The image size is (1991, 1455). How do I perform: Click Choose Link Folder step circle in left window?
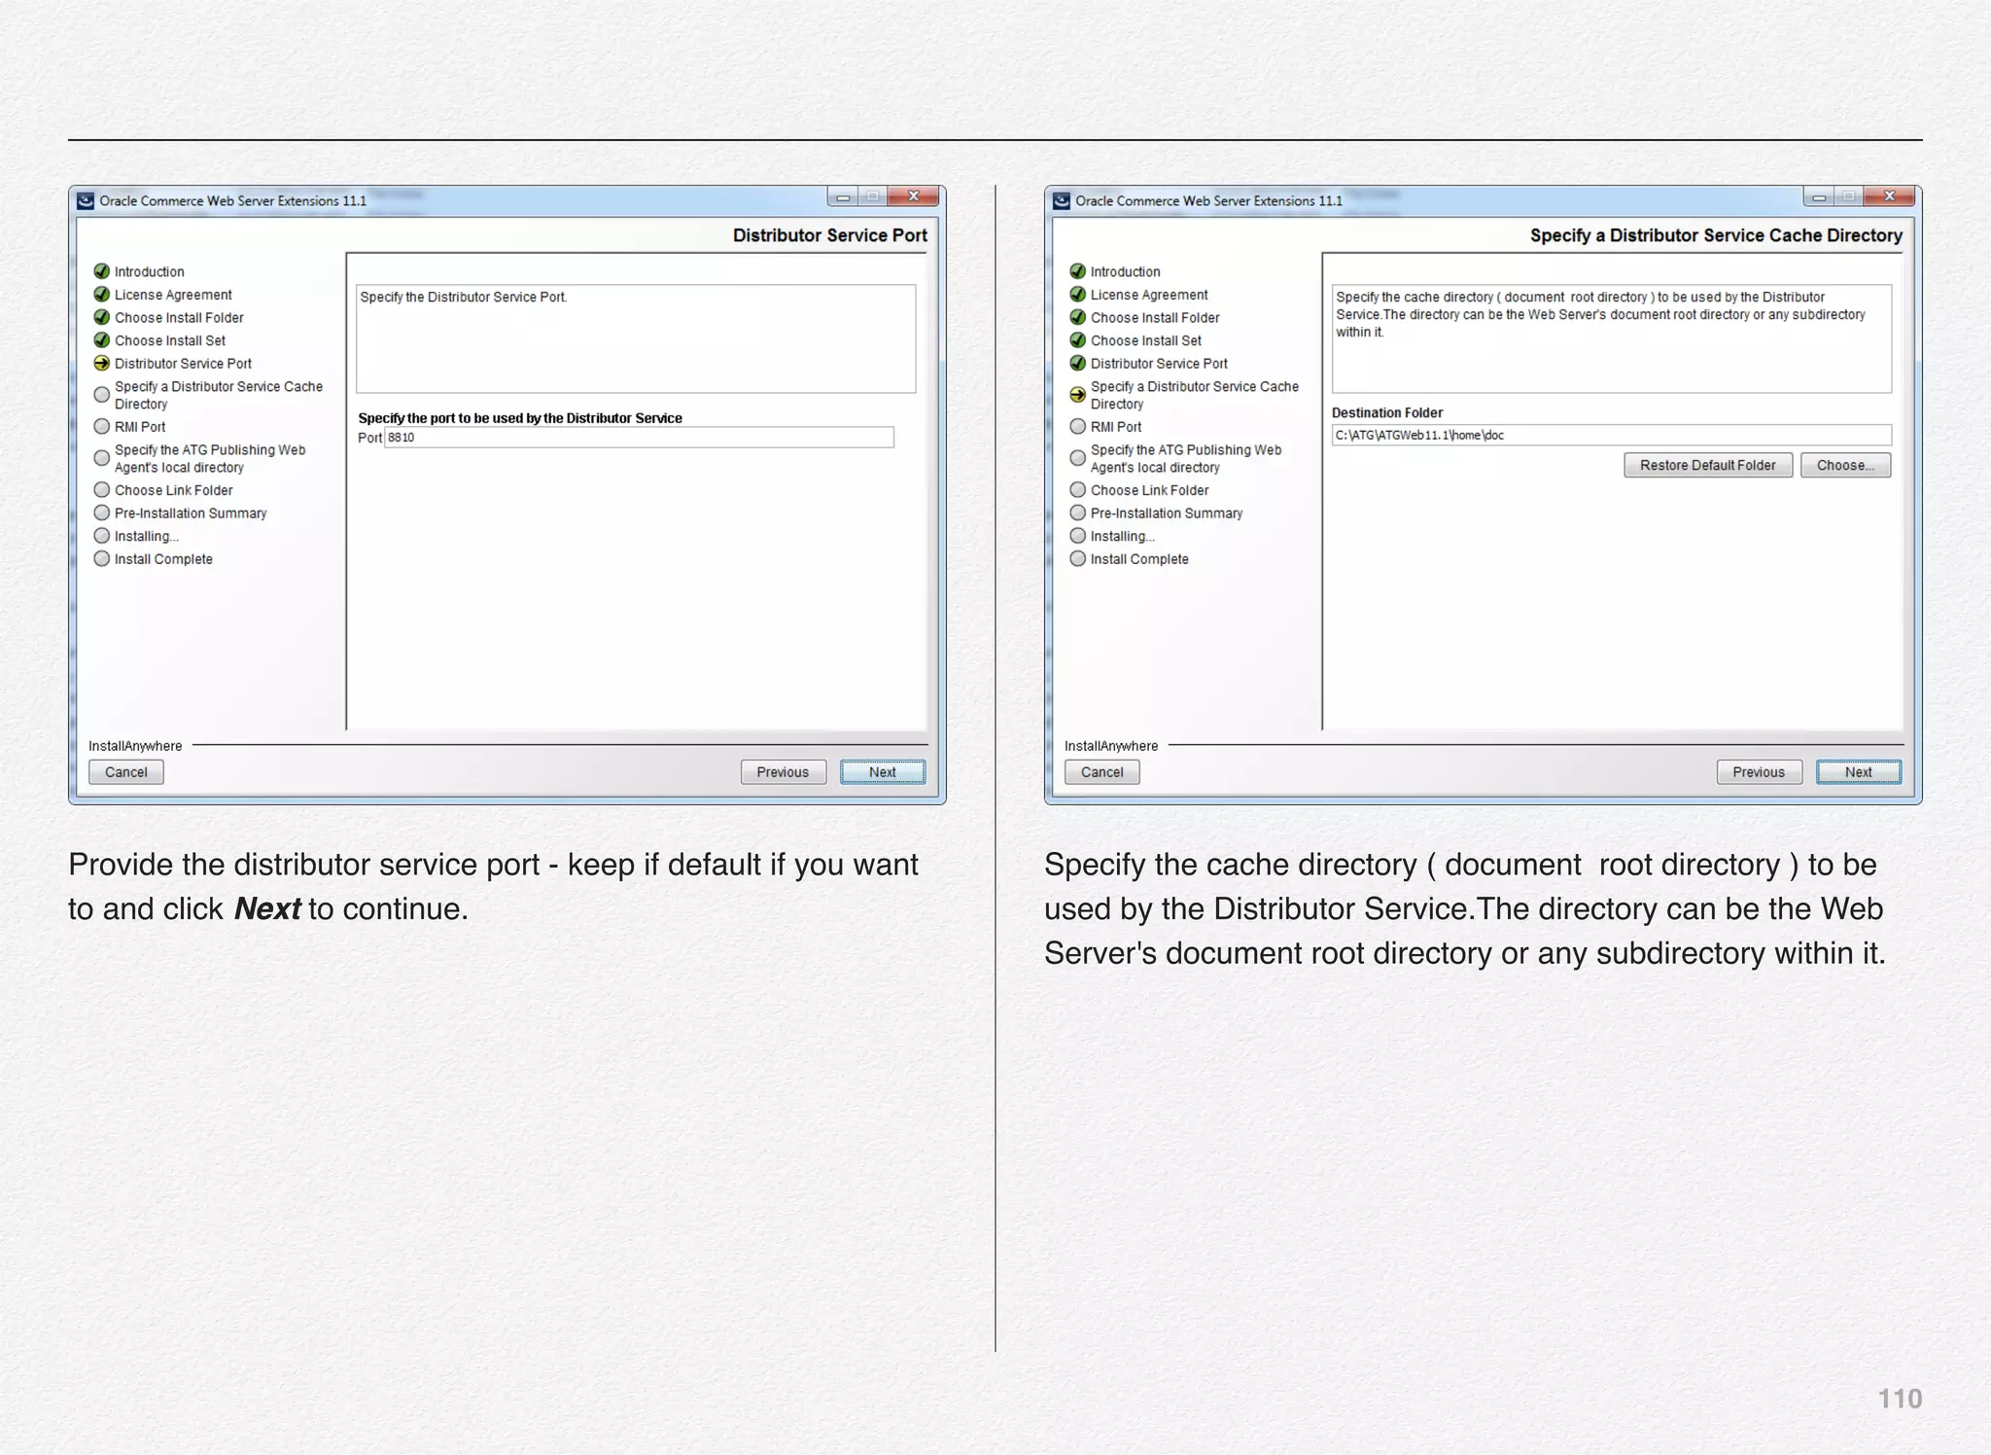coord(101,490)
